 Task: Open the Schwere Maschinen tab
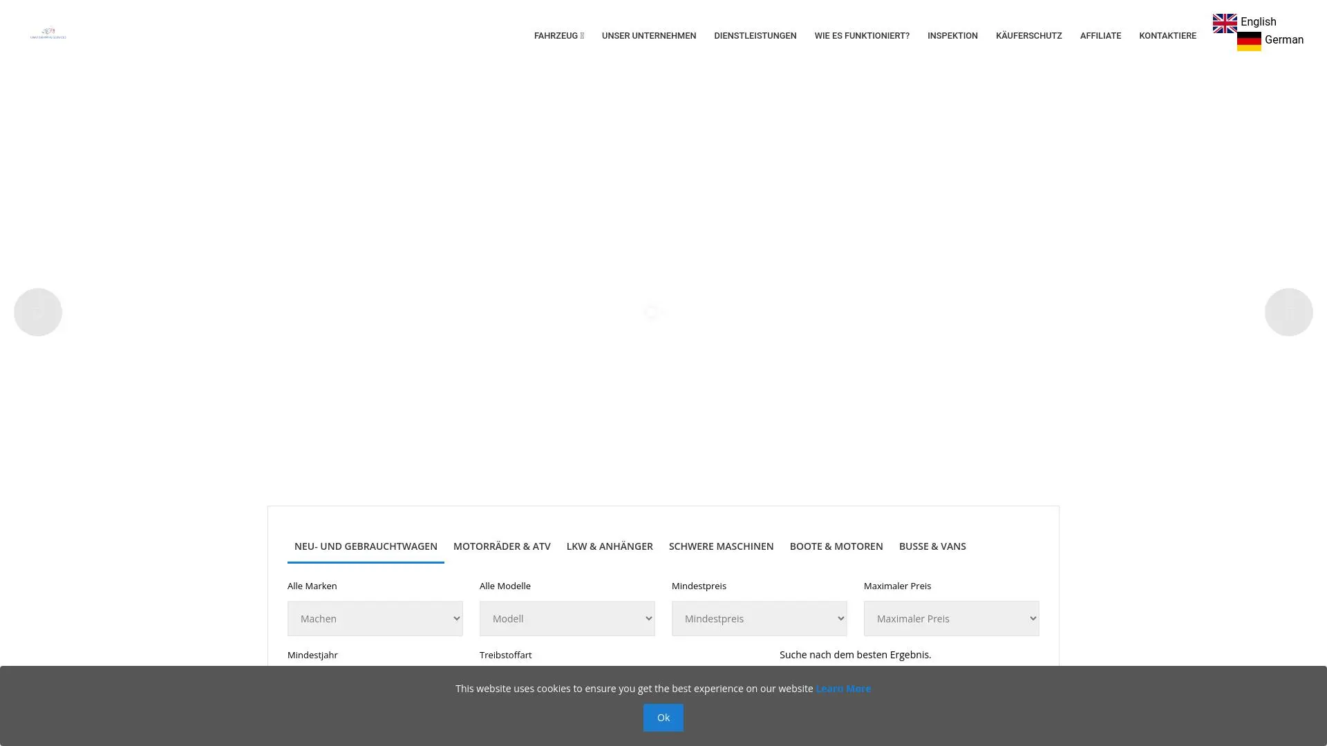[x=721, y=546]
